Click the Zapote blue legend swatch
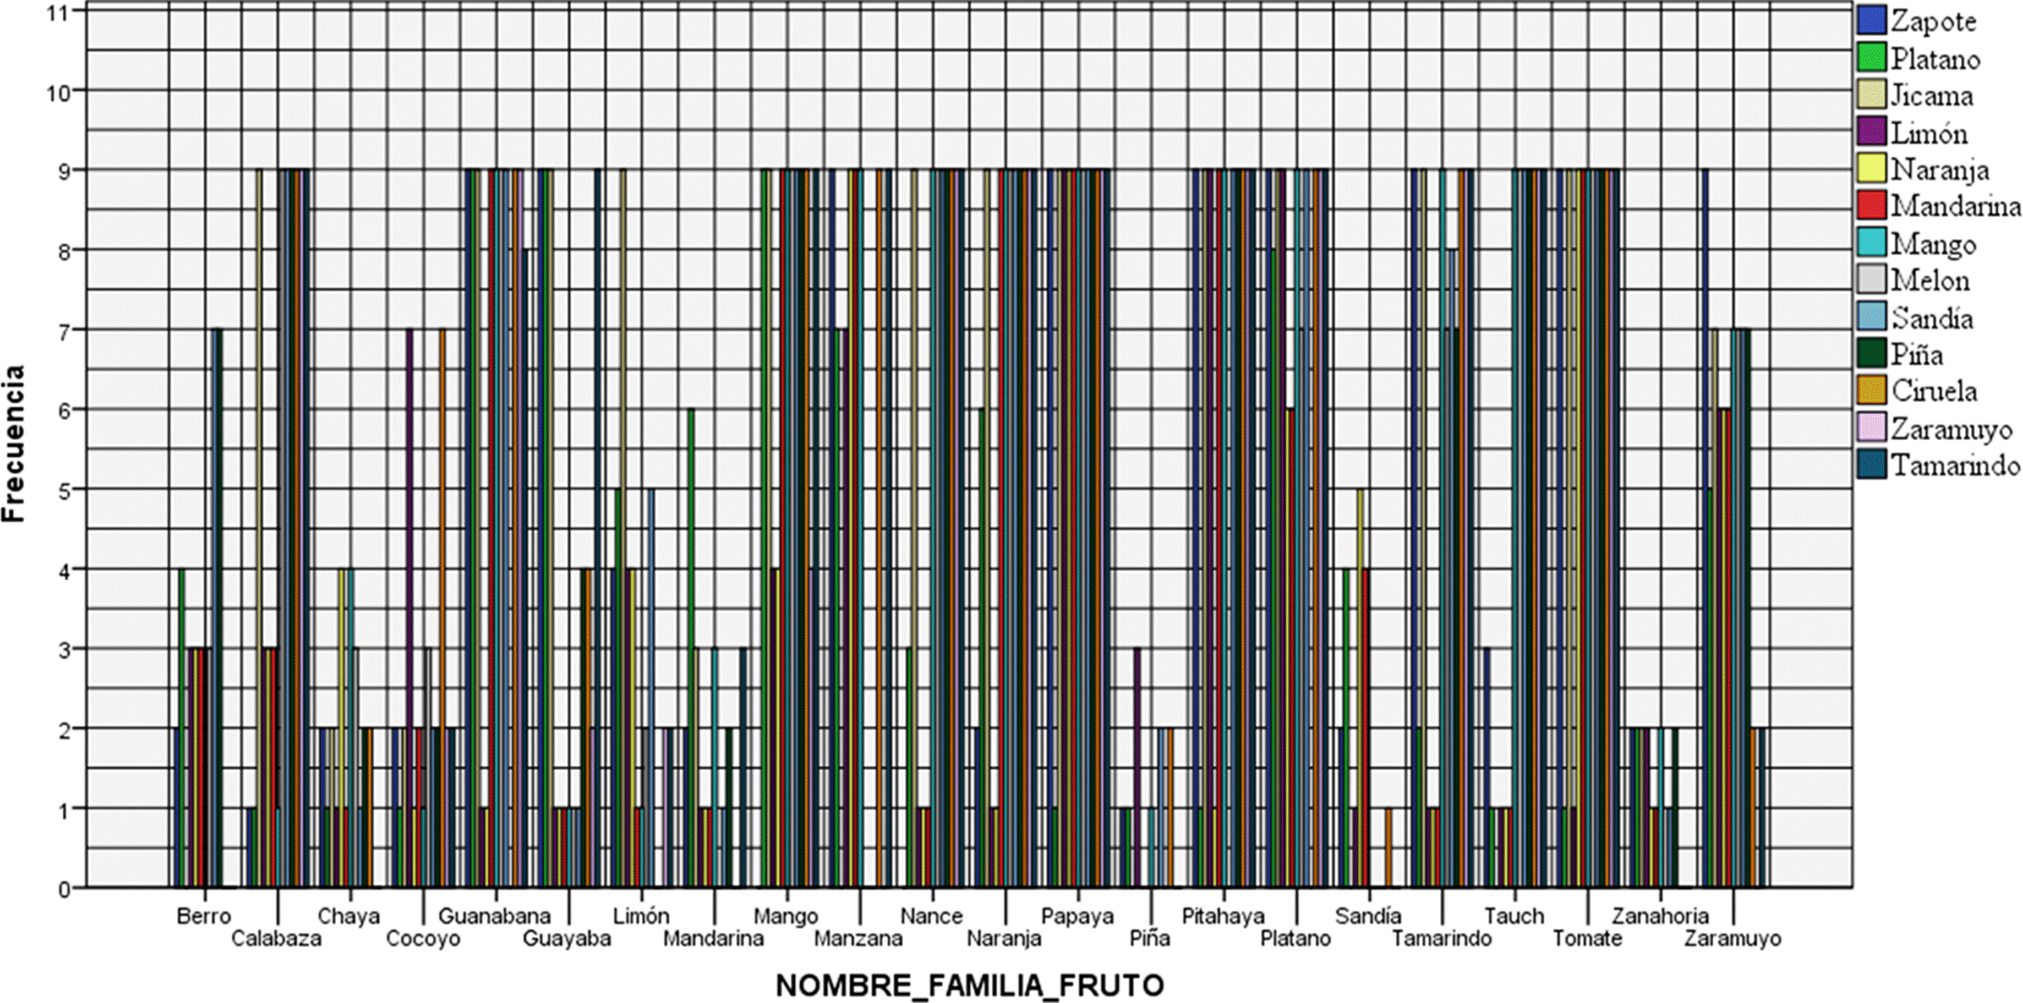Screen dimensions: 2023x1003 1872,20
